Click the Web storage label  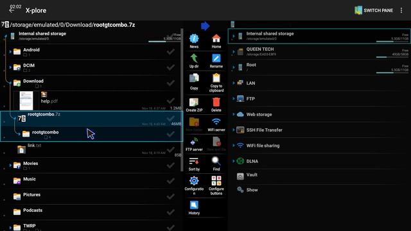(x=259, y=114)
